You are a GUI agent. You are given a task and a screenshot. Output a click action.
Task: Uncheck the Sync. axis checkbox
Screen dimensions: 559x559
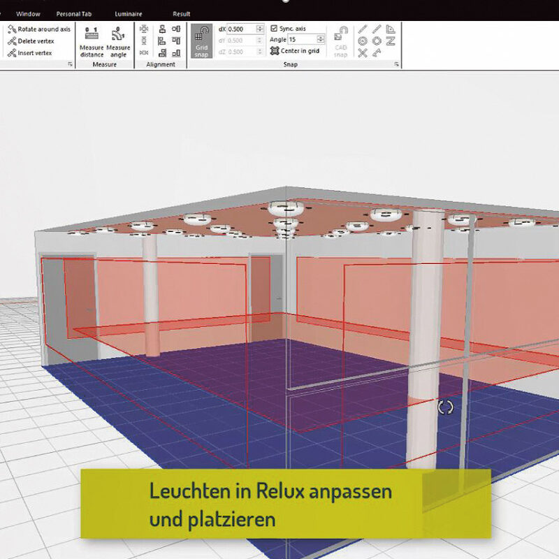click(x=273, y=28)
